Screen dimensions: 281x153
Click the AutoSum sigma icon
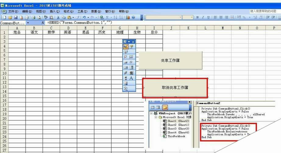pyautogui.click(x=107, y=17)
